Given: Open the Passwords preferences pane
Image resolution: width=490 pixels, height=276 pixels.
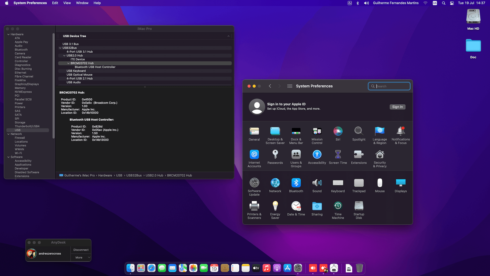Looking at the screenshot, I should pyautogui.click(x=275, y=157).
